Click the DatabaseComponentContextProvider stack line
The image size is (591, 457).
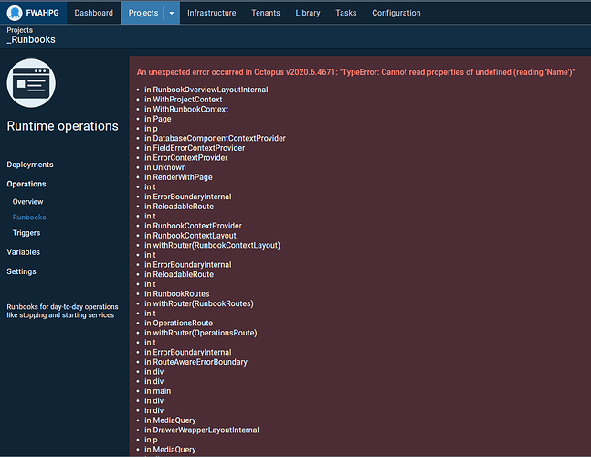(215, 138)
